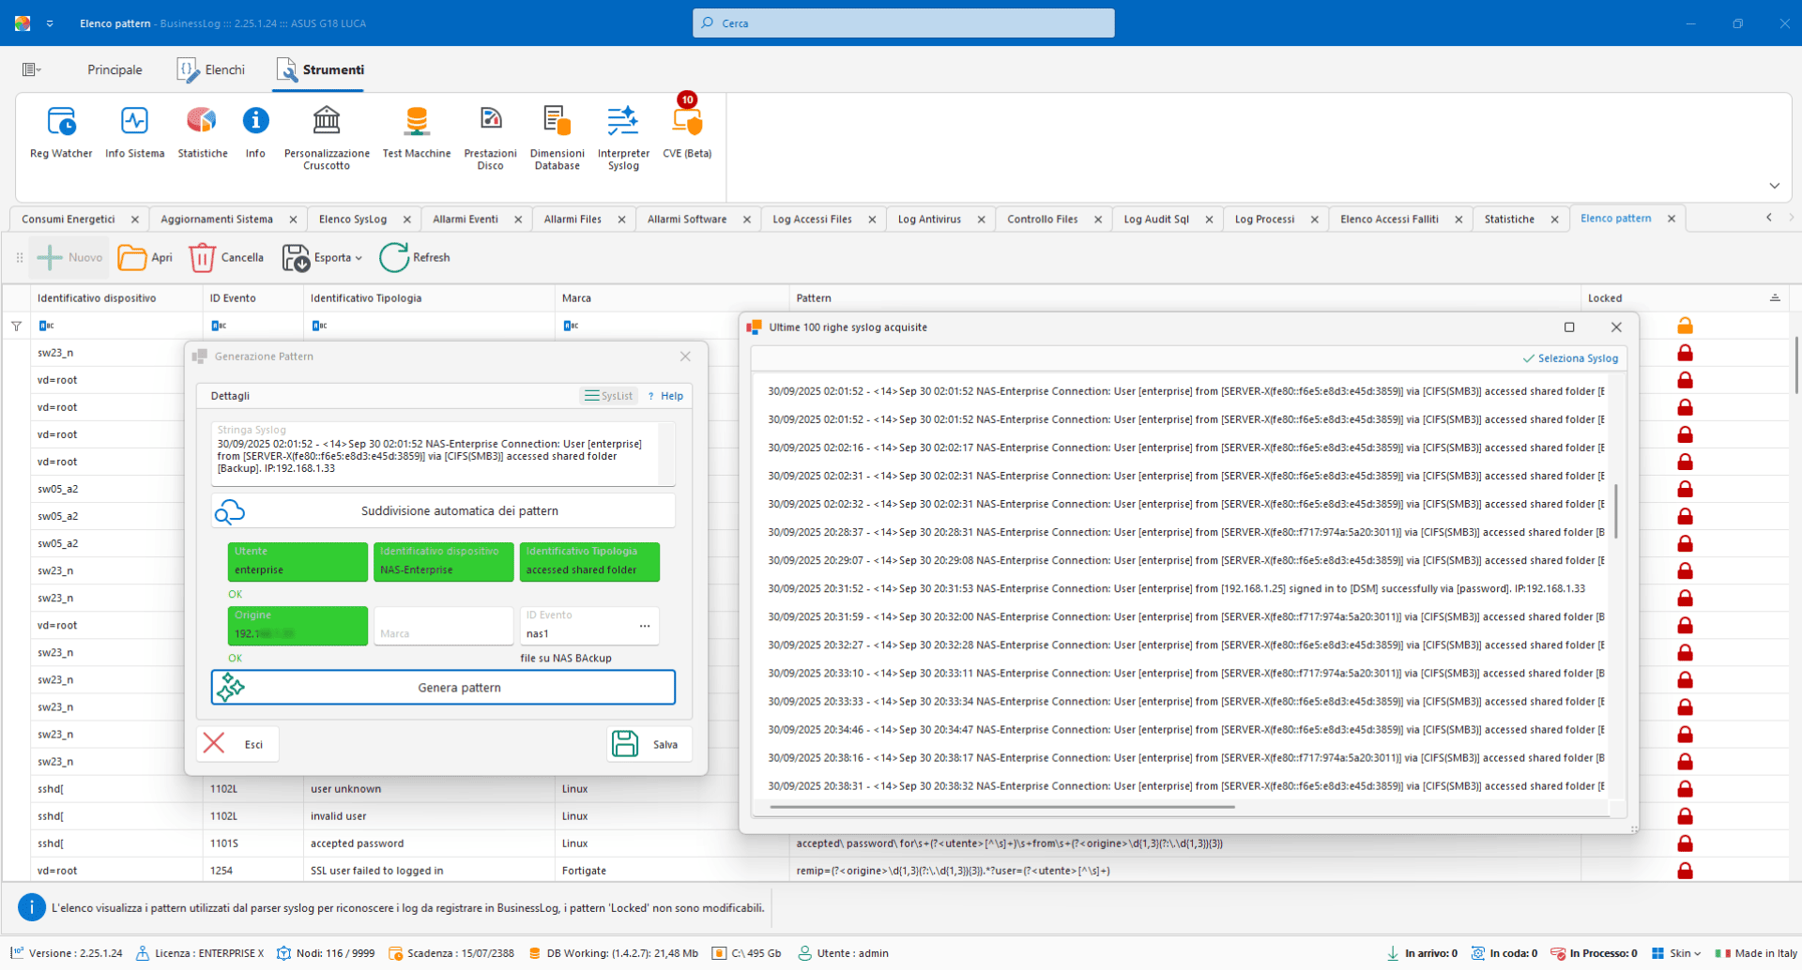
Task: Open the Dimensioni Database tool
Action: tap(557, 137)
